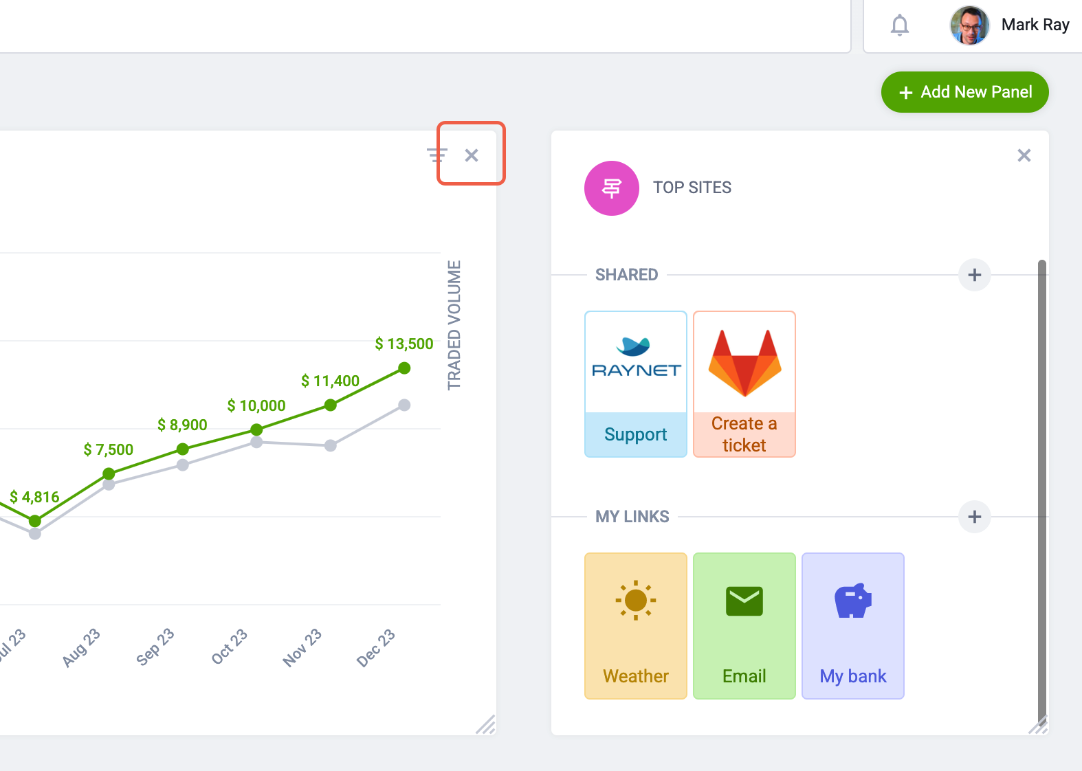1082x771 pixels.
Task: Select the $13,500 data point on the chart
Action: click(x=404, y=368)
